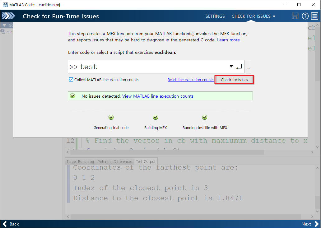Switch to the Test Output tab

(146, 161)
